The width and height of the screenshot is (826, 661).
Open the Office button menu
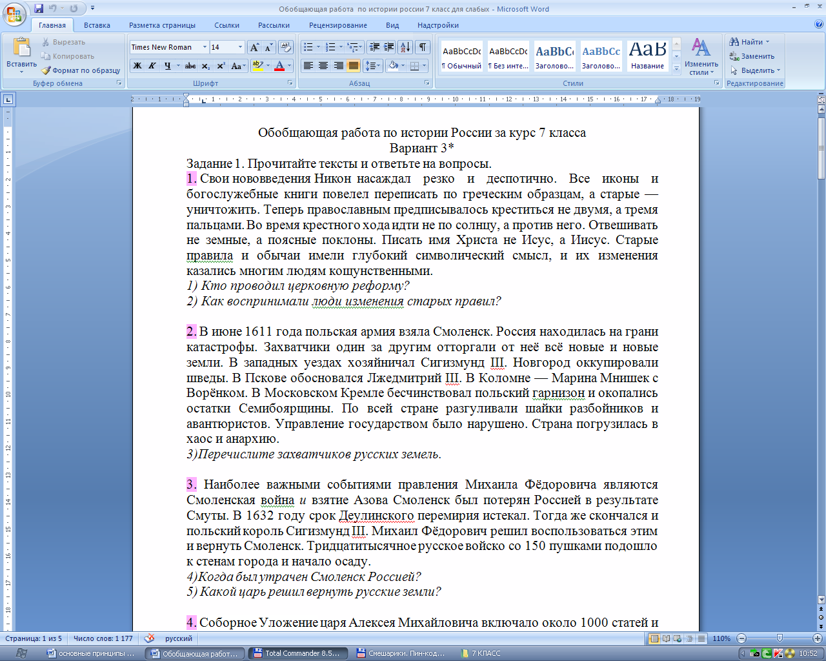14,14
